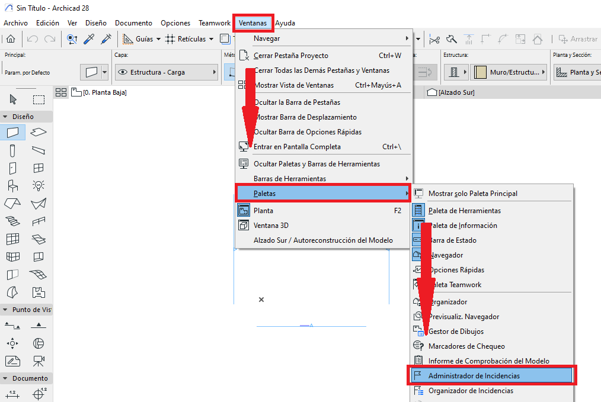The width and height of the screenshot is (601, 402).
Task: Activate the Lamp tool
Action: 39,186
